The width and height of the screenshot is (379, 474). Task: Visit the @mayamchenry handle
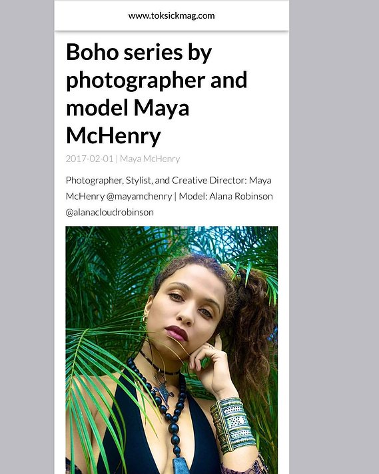click(x=139, y=197)
